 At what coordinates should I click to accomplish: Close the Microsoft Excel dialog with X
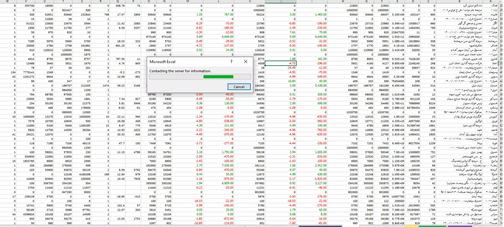[245, 62]
